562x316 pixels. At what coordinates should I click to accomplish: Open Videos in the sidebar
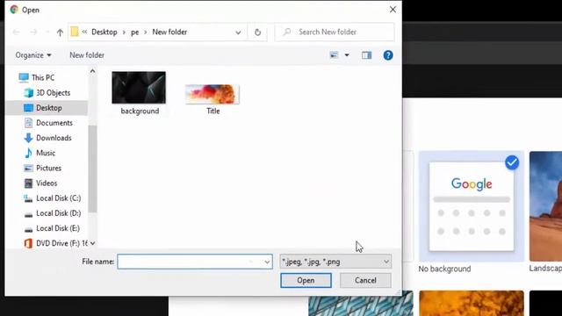(47, 183)
